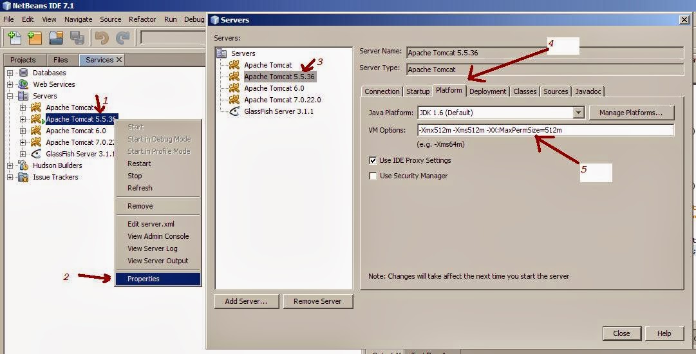Click the Help button

(x=664, y=333)
